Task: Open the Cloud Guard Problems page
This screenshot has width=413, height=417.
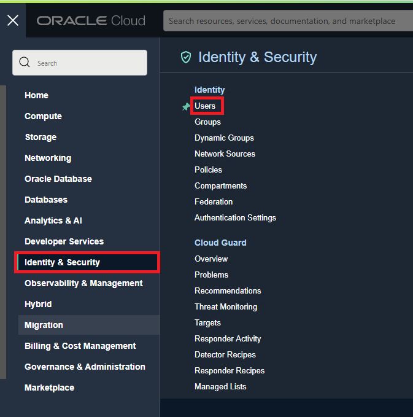Action: point(211,275)
